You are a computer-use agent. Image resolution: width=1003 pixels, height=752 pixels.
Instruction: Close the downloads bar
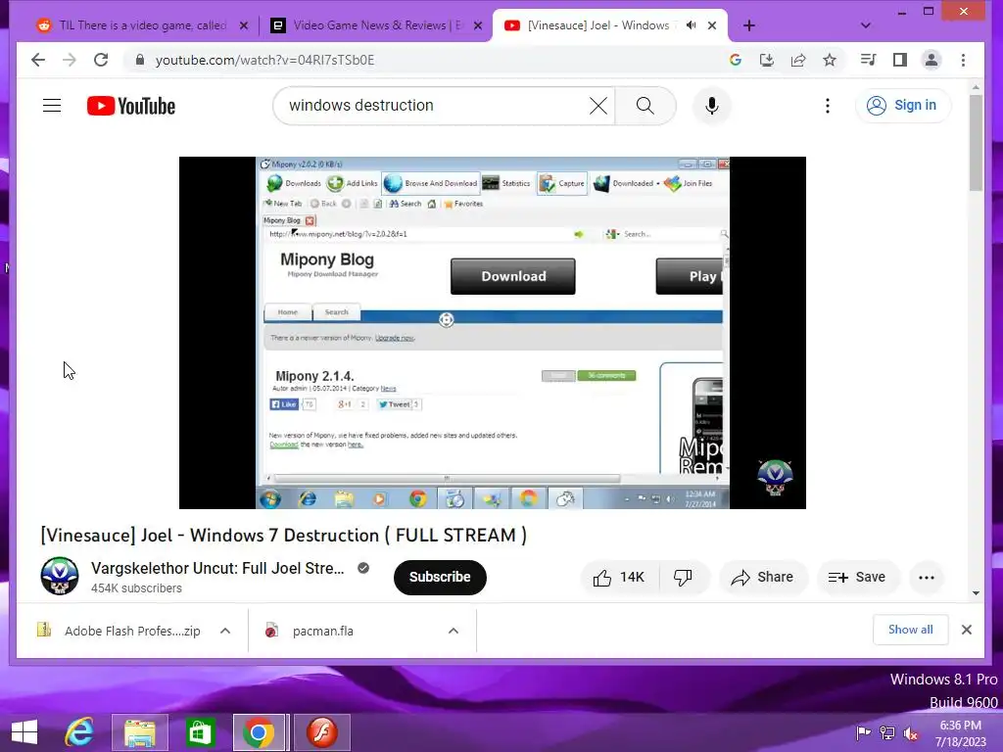tap(967, 630)
